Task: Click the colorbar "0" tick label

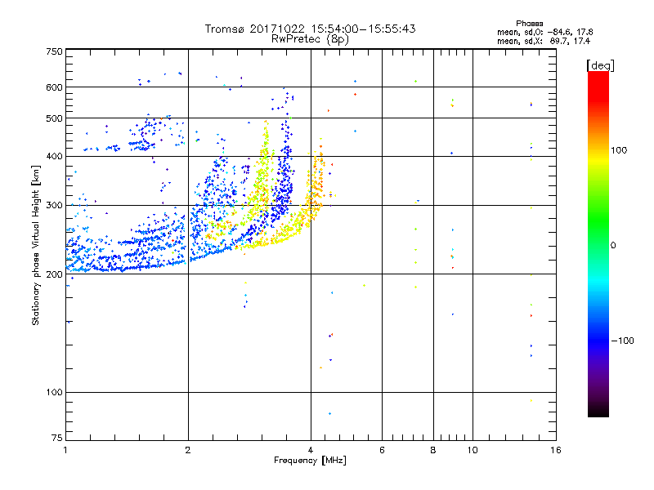Action: coord(613,245)
